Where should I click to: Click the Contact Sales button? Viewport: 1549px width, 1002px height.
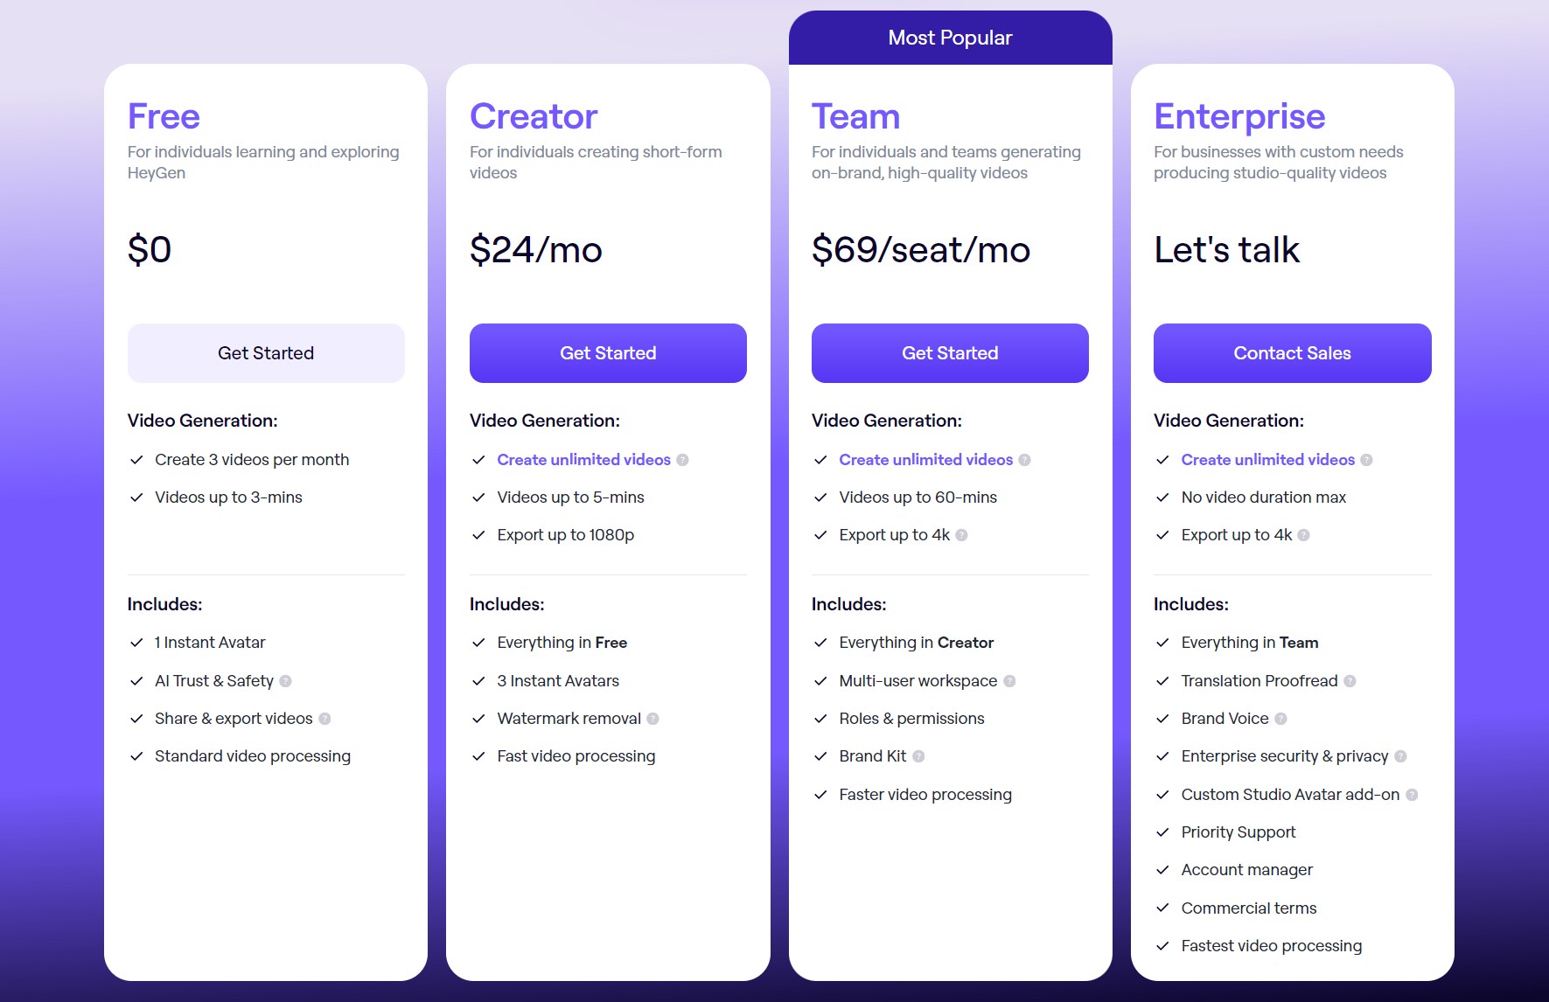pyautogui.click(x=1292, y=353)
